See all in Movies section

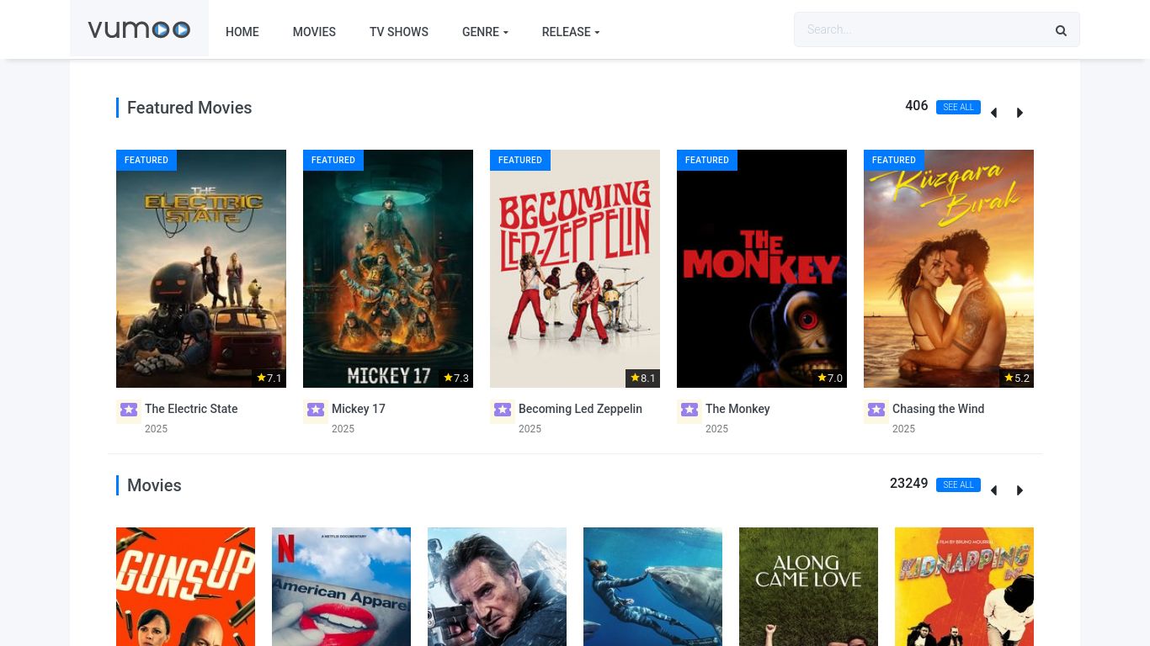pyautogui.click(x=958, y=485)
